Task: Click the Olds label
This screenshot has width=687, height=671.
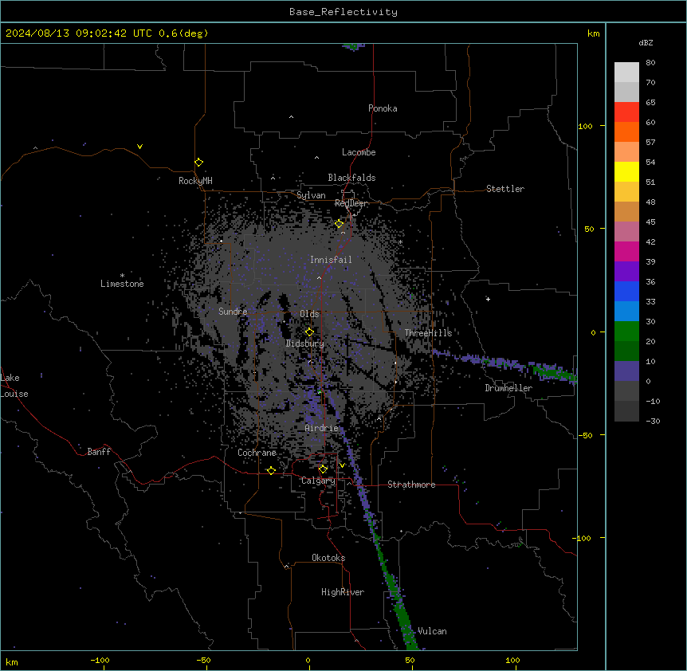Action: 309,314
